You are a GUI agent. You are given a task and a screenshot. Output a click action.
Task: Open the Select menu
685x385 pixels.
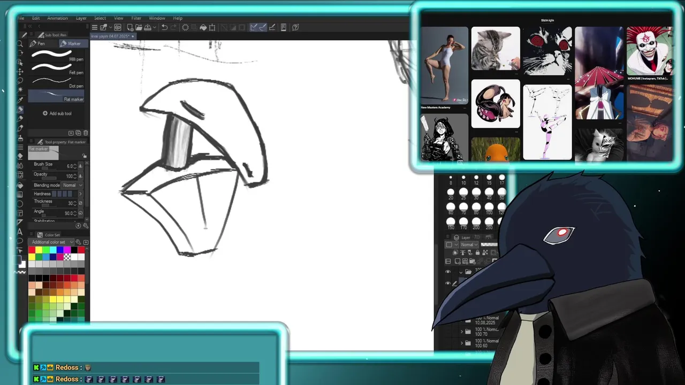click(x=100, y=18)
